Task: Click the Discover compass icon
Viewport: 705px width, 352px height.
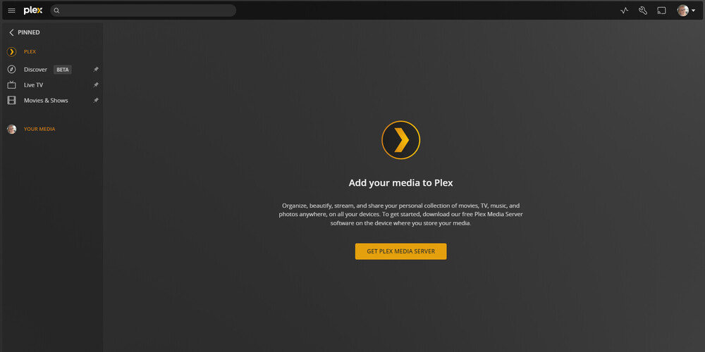Action: coord(12,70)
